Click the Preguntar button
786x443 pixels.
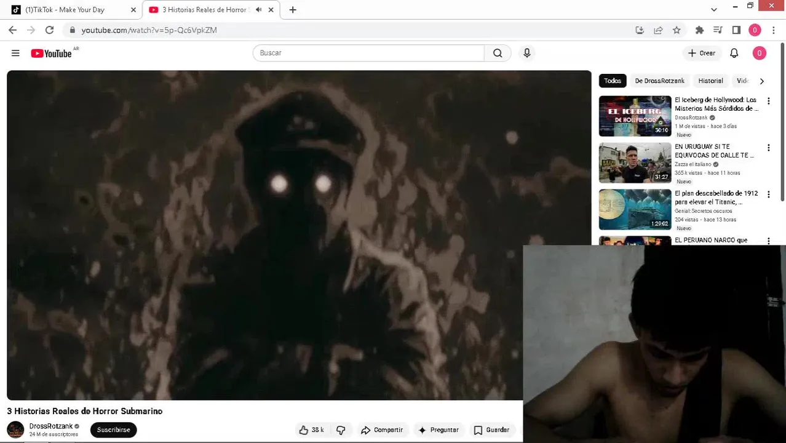[x=438, y=430]
